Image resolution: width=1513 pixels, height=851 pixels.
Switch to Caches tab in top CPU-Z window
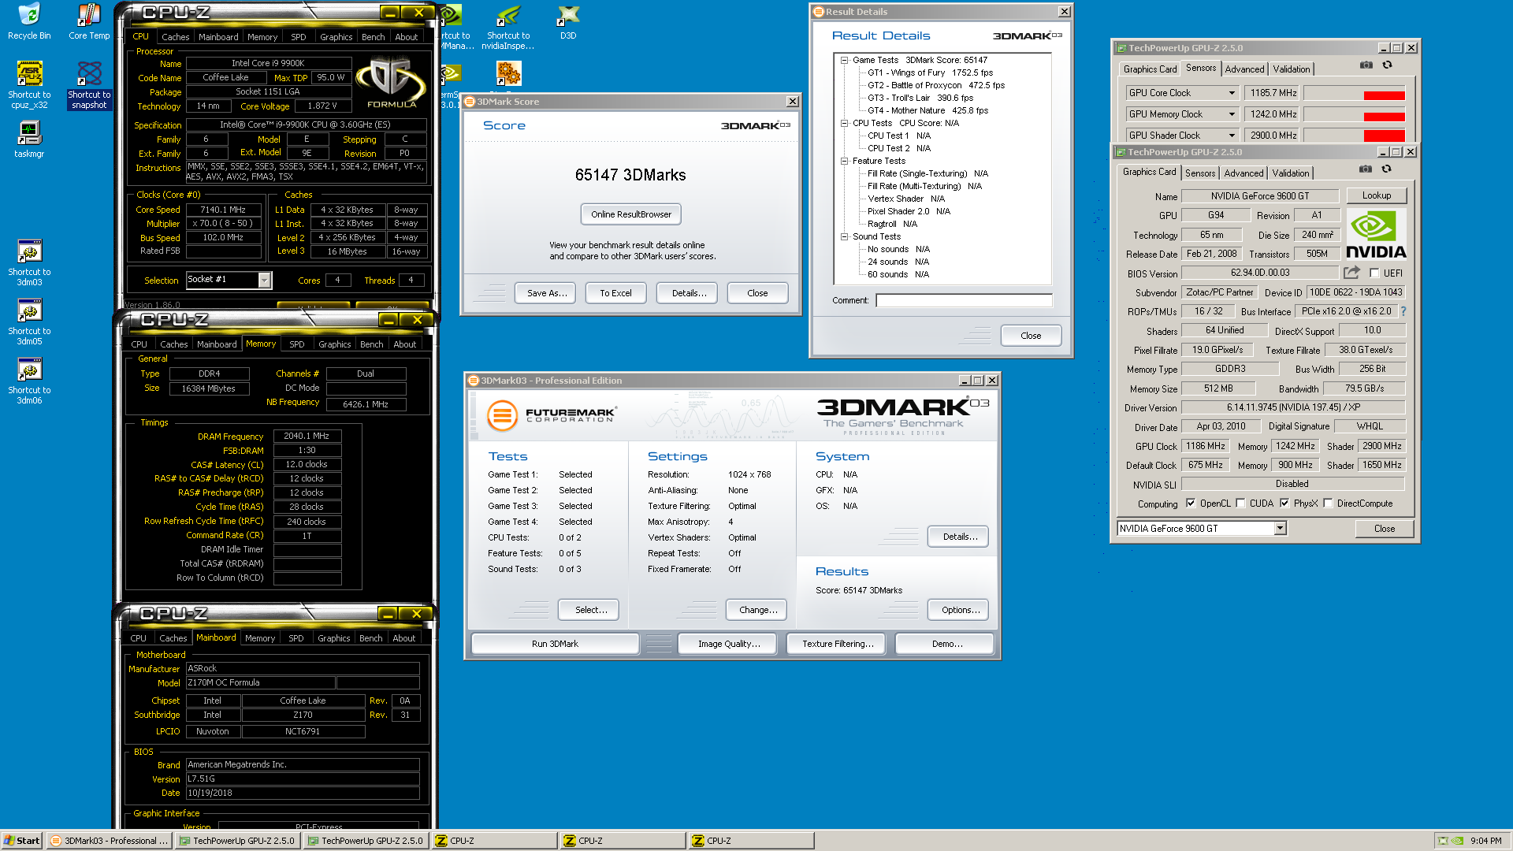click(x=175, y=37)
